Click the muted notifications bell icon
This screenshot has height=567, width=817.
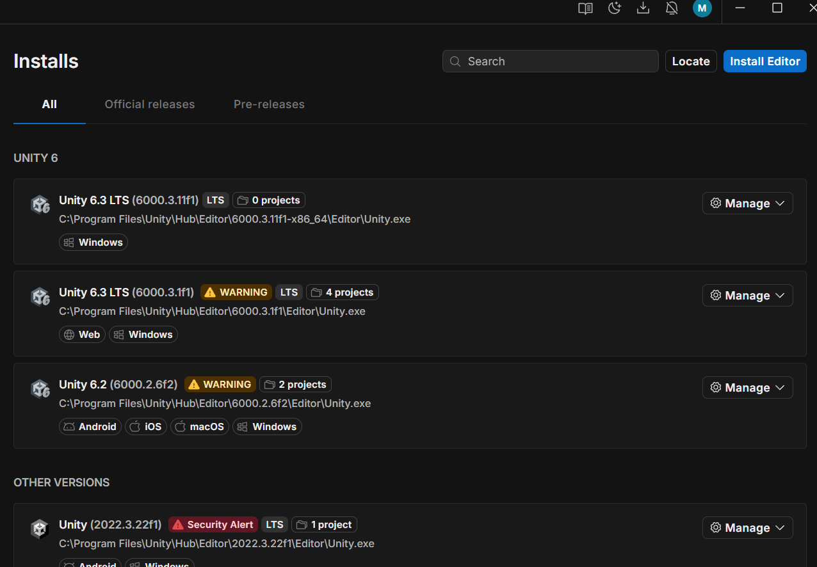672,8
